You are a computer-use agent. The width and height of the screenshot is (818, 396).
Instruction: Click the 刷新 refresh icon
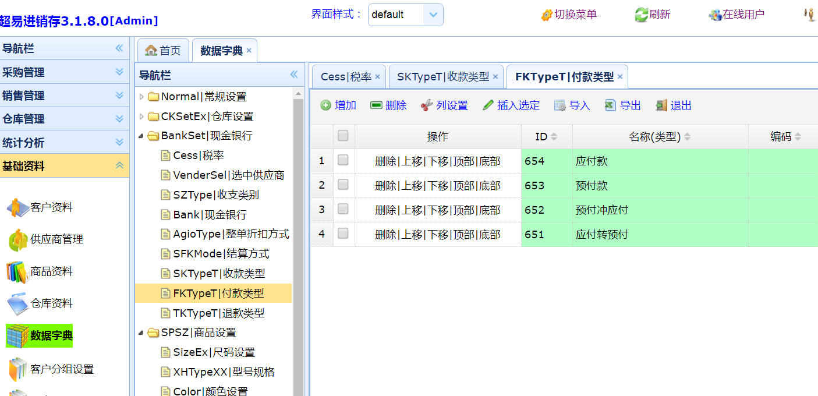tap(641, 15)
